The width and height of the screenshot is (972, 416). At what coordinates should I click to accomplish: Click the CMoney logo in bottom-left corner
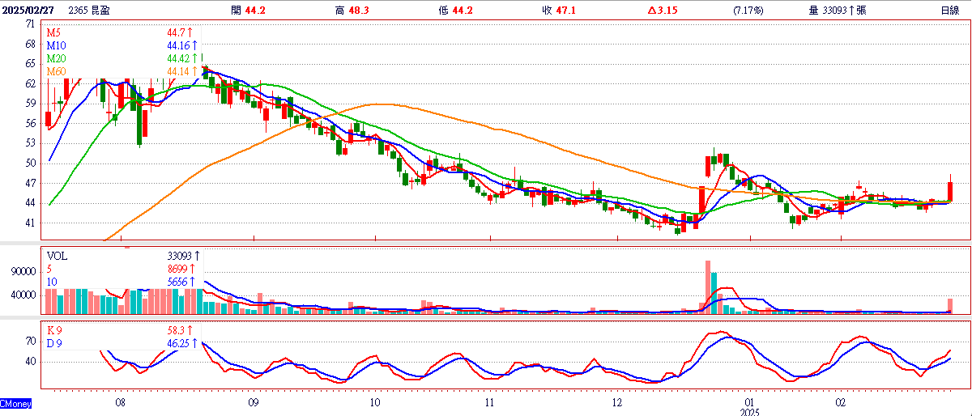tap(15, 403)
